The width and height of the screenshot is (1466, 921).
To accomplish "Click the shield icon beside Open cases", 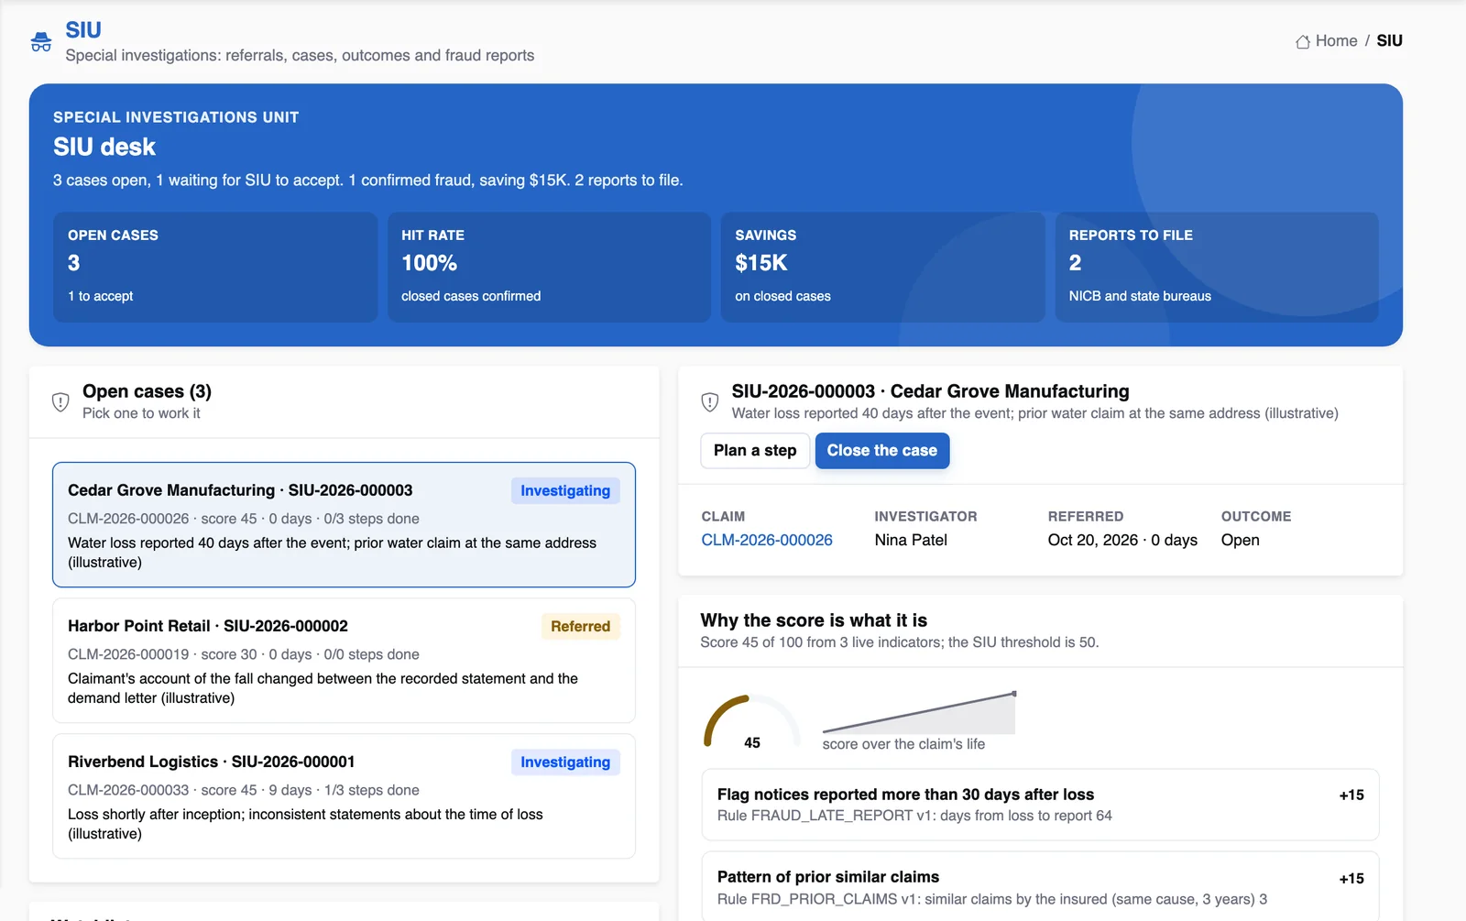I will [60, 402].
